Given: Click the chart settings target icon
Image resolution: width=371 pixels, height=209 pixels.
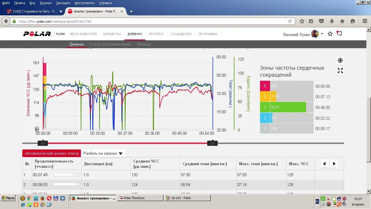Looking at the screenshot, I should pyautogui.click(x=340, y=60).
